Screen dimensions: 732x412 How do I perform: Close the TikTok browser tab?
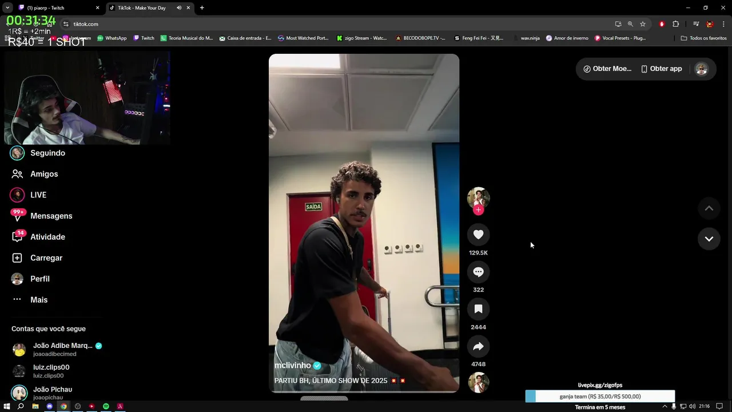[188, 8]
